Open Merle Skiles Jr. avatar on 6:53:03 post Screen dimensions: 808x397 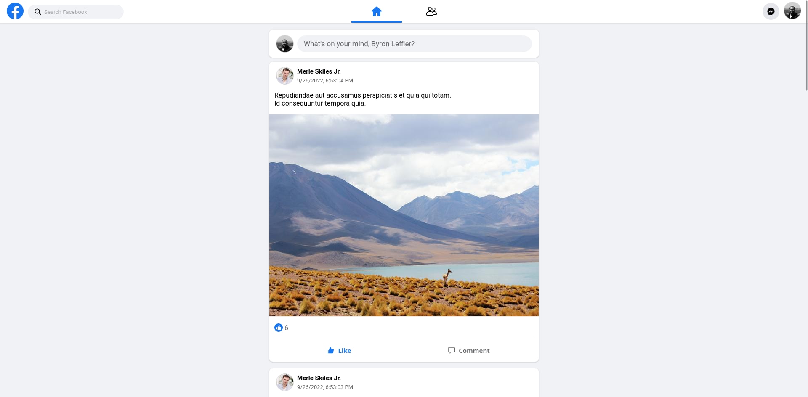285,382
